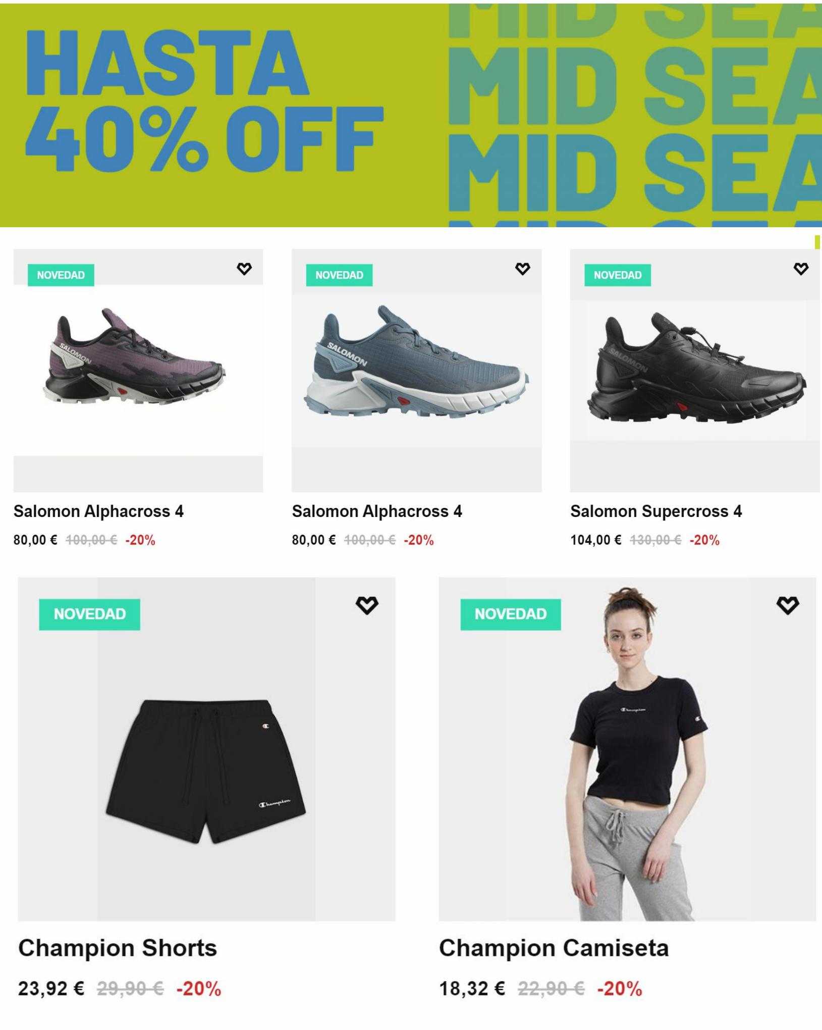Favorite the purple Salomon Alphacross 4 heart

point(244,269)
